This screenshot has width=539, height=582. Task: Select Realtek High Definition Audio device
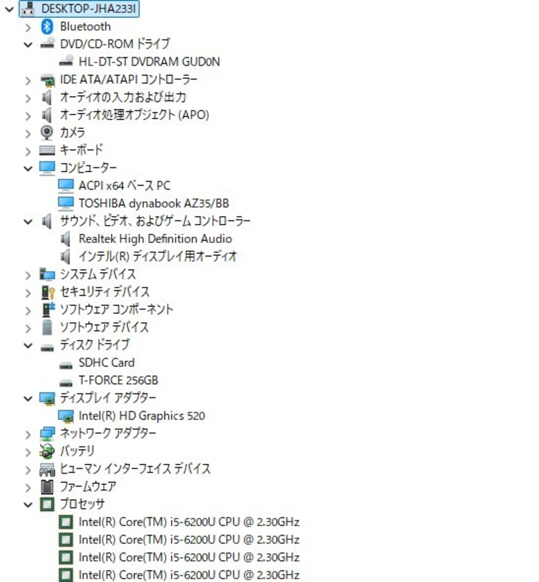pos(155,239)
